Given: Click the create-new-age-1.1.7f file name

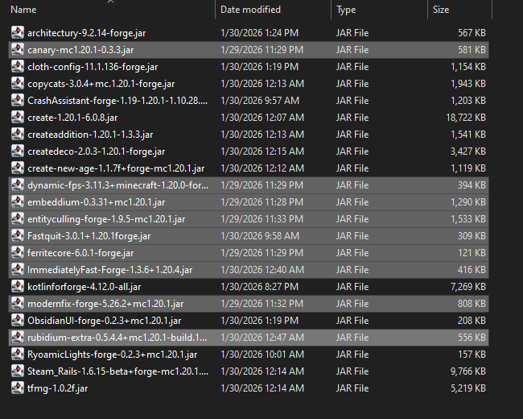Looking at the screenshot, I should pos(116,168).
